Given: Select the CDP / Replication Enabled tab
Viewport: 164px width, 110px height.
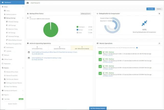Looking at the screenshot, I should [x=82, y=48].
